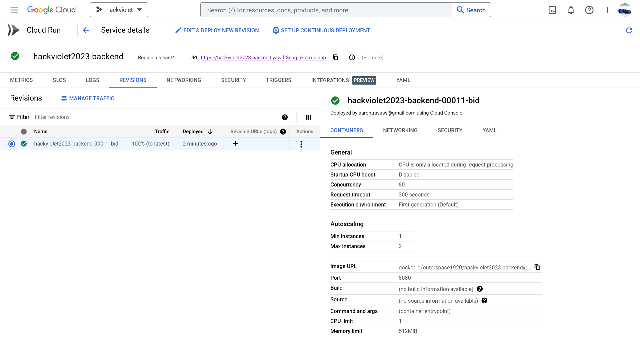
Task: Open the revision Networking tab
Action: click(400, 130)
